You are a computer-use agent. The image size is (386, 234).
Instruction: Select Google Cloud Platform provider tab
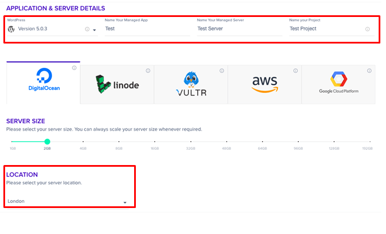(x=338, y=85)
